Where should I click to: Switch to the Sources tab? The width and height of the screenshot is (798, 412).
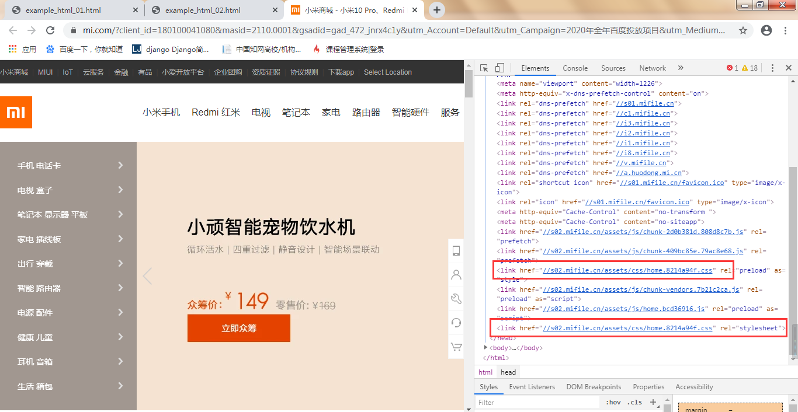pos(613,68)
